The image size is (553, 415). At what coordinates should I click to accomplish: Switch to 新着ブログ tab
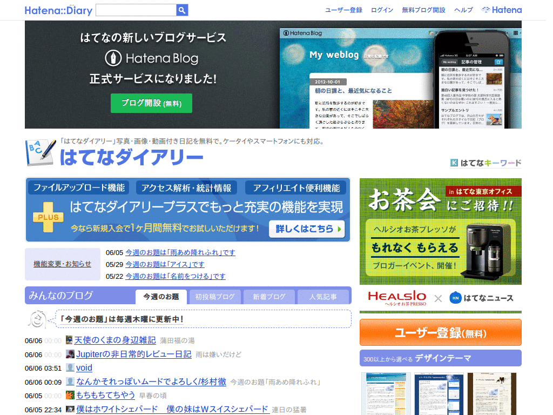(x=269, y=297)
